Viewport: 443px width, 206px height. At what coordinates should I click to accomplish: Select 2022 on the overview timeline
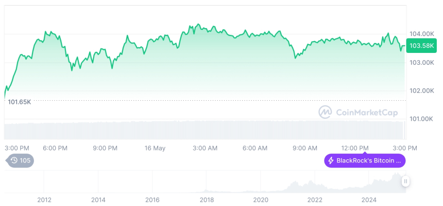(x=315, y=200)
